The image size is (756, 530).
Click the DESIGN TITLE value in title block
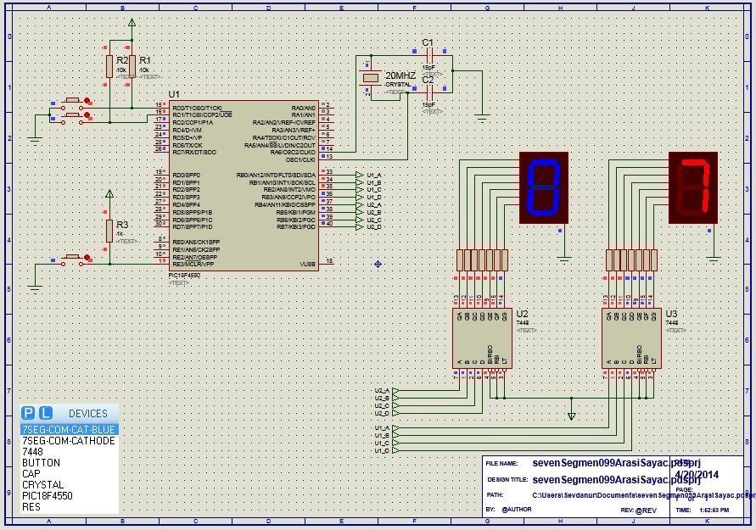pyautogui.click(x=616, y=479)
